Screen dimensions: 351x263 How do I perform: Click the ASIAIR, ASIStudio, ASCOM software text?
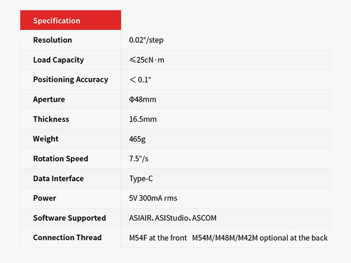(x=173, y=218)
